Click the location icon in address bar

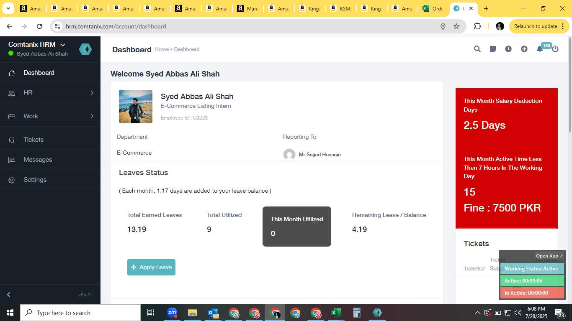(443, 26)
